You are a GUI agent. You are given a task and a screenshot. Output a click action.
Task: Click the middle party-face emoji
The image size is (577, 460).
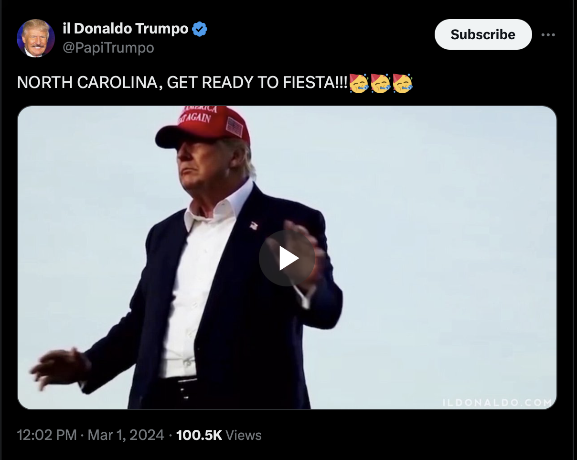point(381,83)
